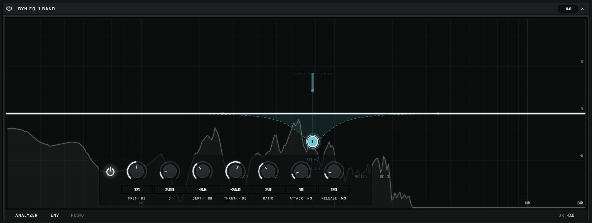Click the ATTACK knob
The width and height of the screenshot is (592, 223).
coord(301,171)
